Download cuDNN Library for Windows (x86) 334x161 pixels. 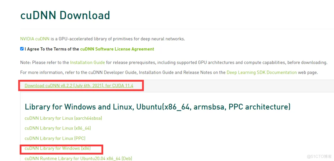pos(58,148)
